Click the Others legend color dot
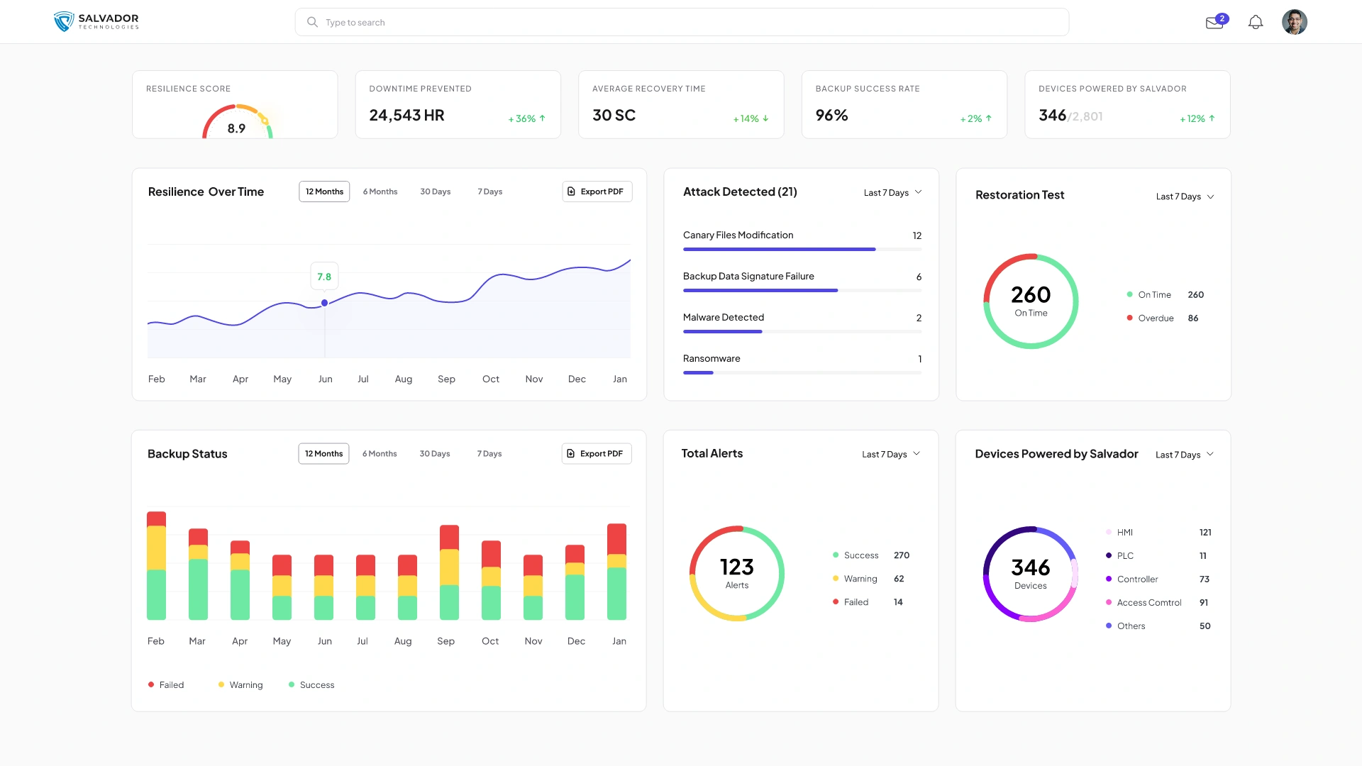This screenshot has height=766, width=1362. tap(1109, 626)
